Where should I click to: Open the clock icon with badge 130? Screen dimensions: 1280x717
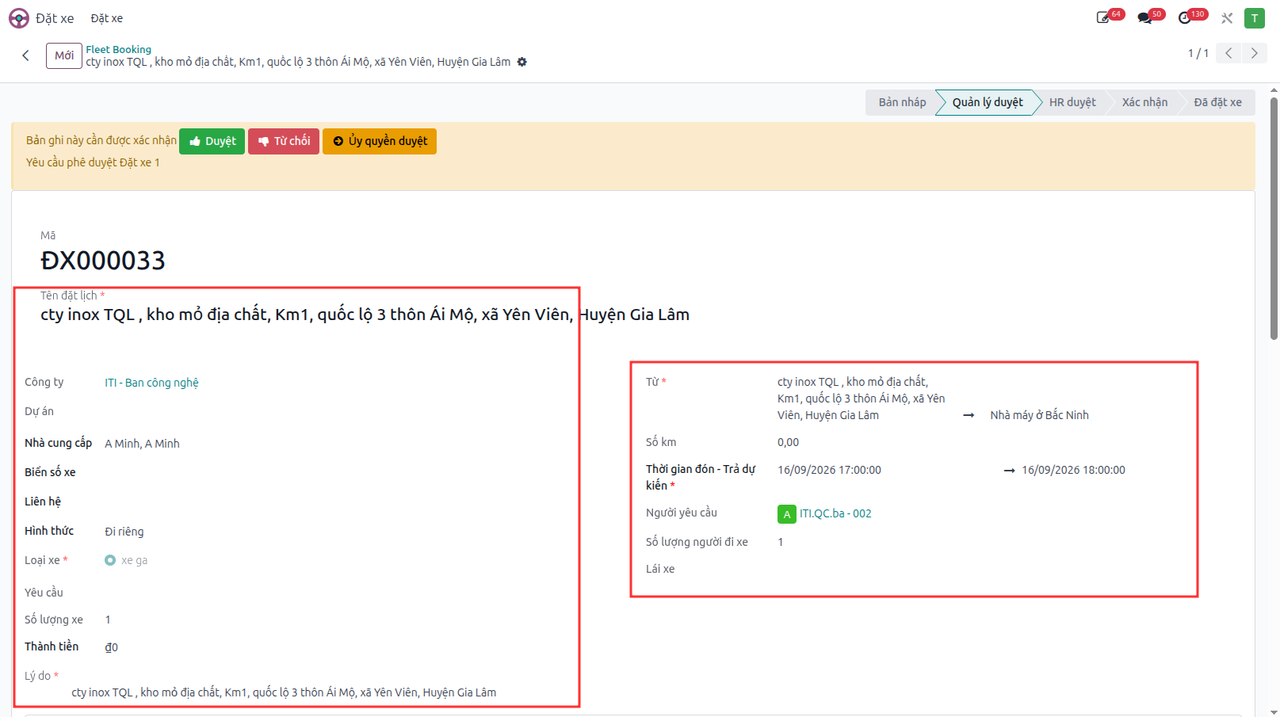pyautogui.click(x=1186, y=17)
